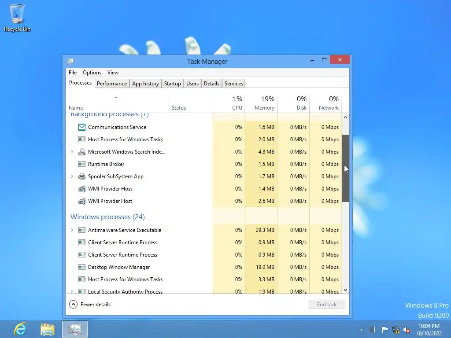451x338 pixels.
Task: Expand Antimalware Service Executable row
Action: (x=72, y=230)
